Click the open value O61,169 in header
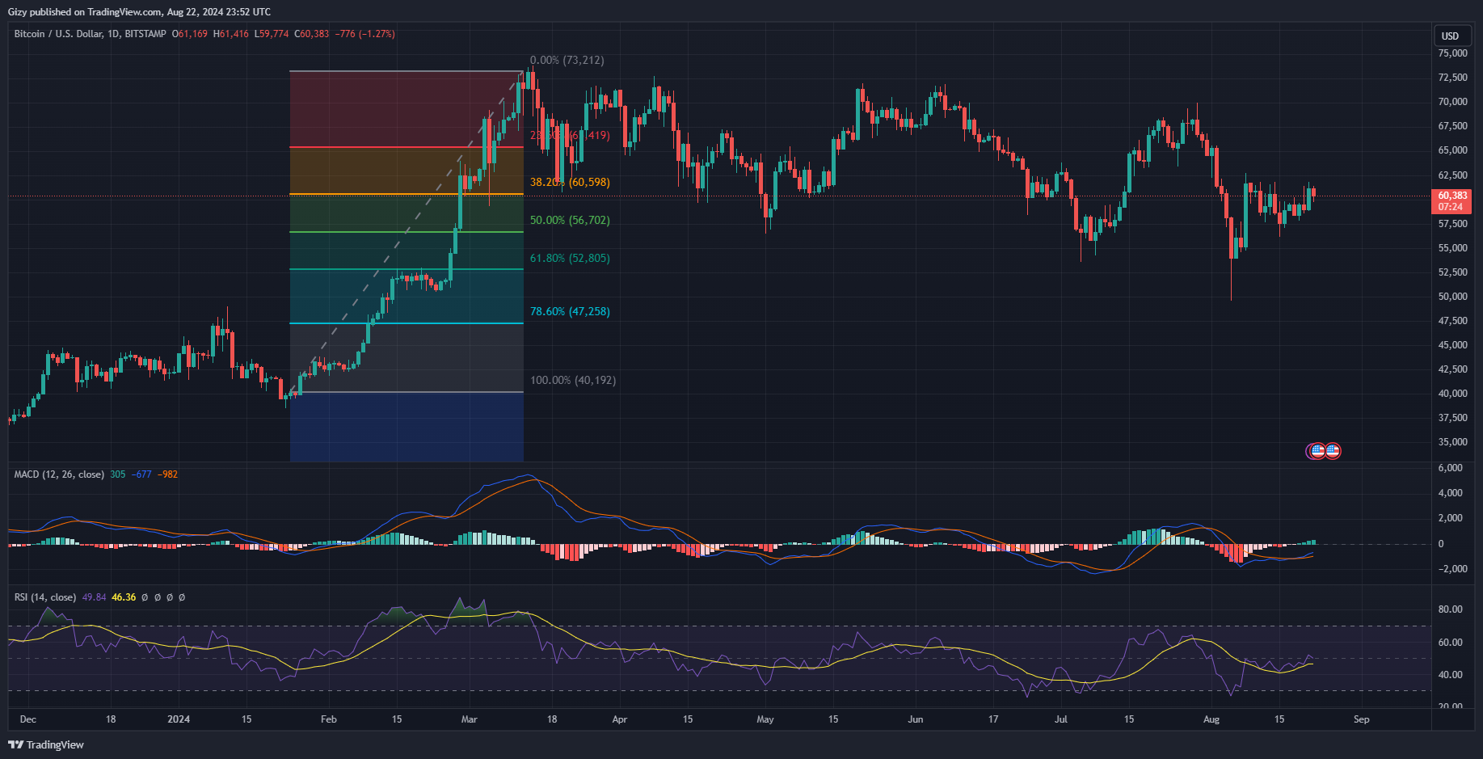Image resolution: width=1483 pixels, height=759 pixels. point(190,34)
